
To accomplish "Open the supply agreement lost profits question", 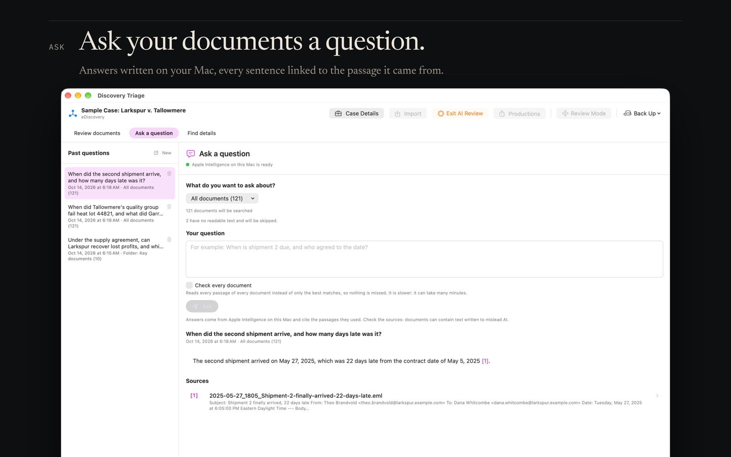I will pyautogui.click(x=120, y=249).
